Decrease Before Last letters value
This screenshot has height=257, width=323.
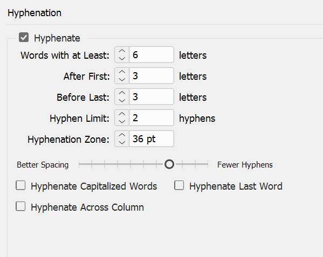tap(122, 100)
